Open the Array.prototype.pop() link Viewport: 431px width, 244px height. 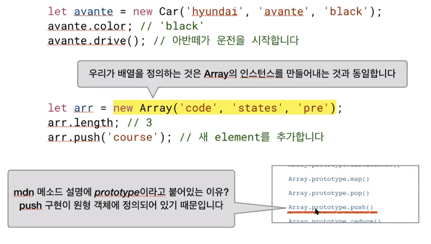click(x=329, y=193)
